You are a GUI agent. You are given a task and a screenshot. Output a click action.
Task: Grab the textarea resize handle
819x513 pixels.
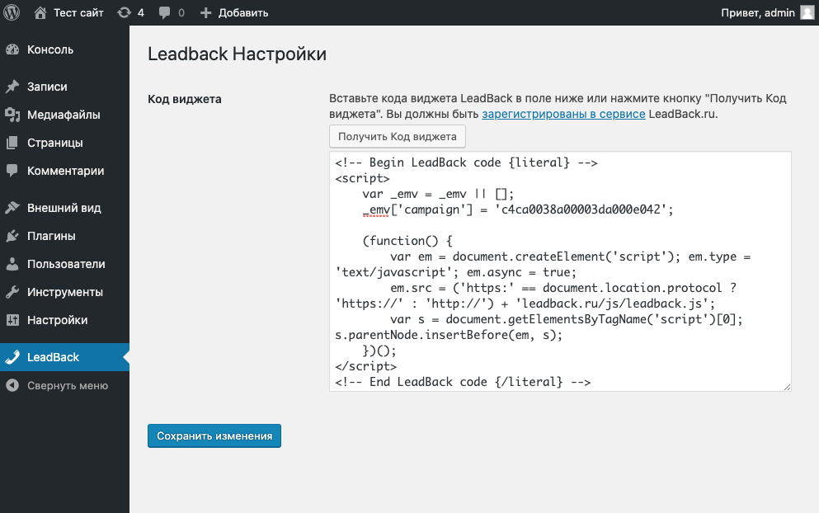(787, 387)
